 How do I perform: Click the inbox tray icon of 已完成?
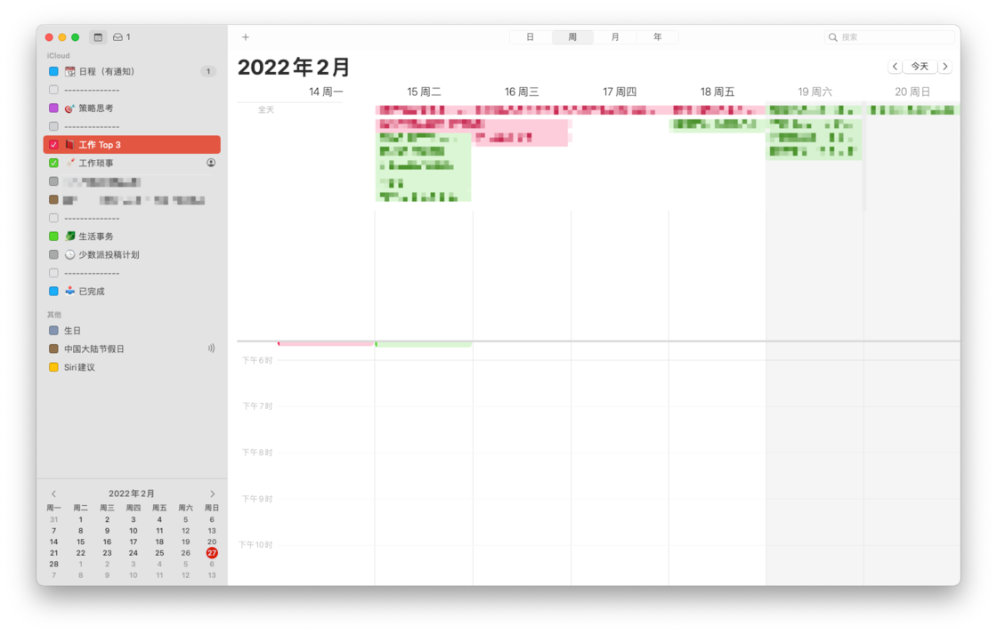tap(70, 291)
